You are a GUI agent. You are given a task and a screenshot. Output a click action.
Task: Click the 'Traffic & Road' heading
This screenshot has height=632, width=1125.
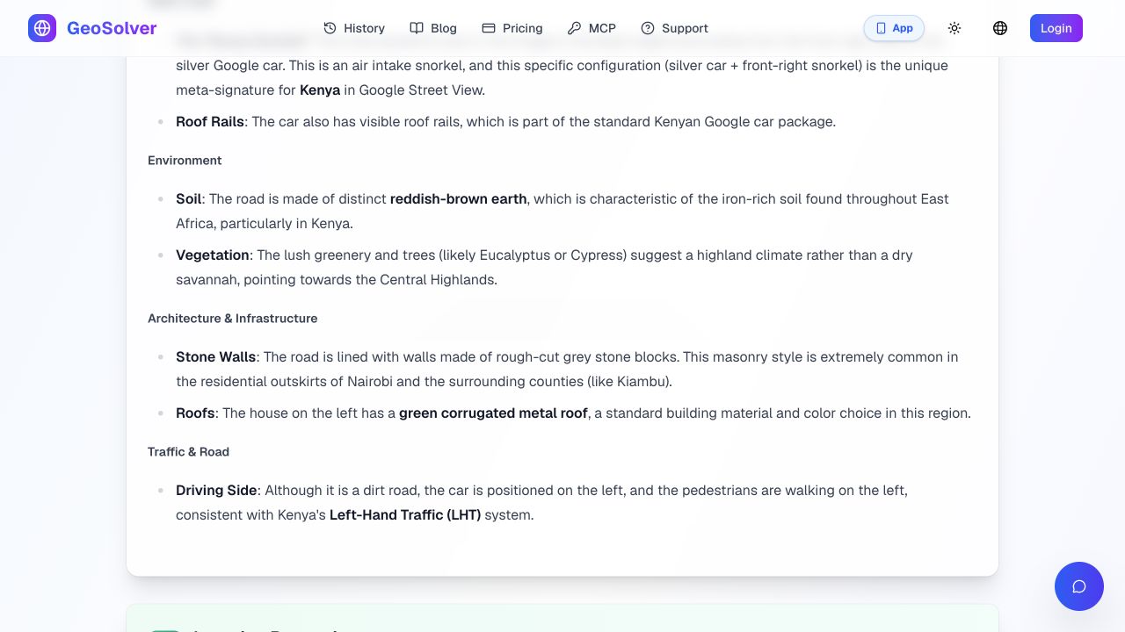pyautogui.click(x=188, y=451)
